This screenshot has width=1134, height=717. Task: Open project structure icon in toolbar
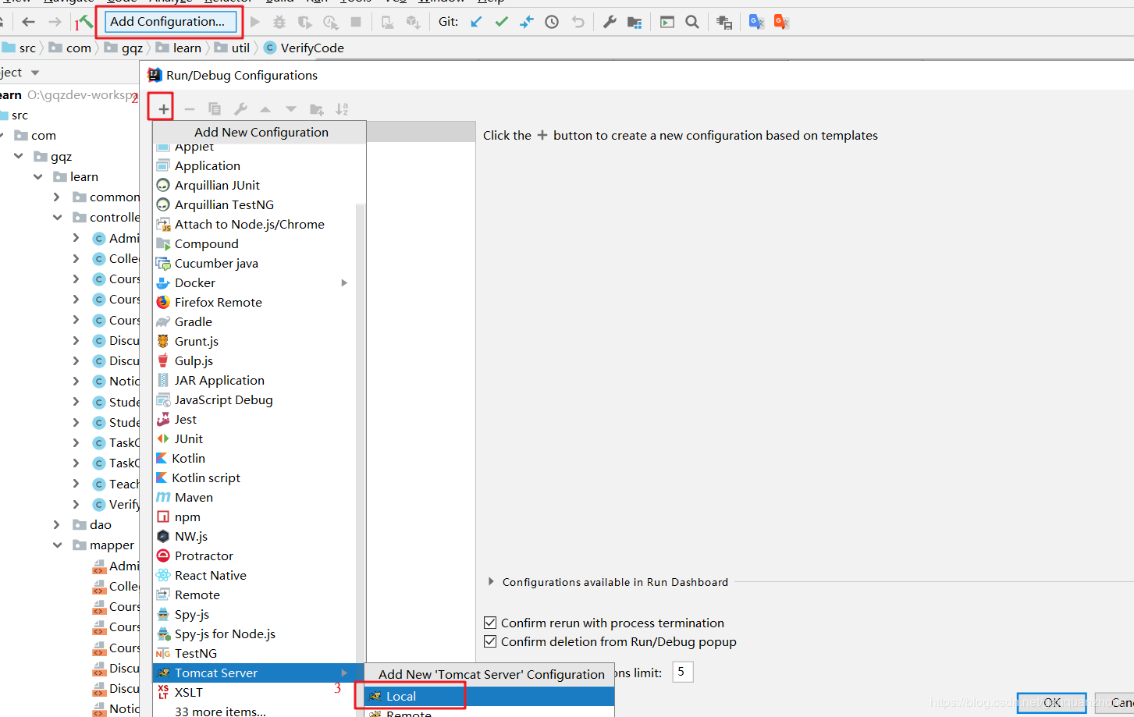[635, 22]
